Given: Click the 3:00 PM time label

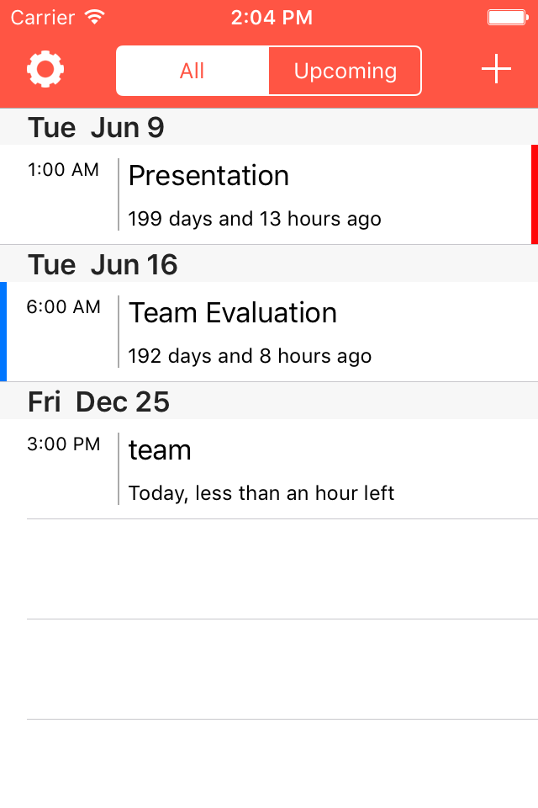Looking at the screenshot, I should 63,444.
